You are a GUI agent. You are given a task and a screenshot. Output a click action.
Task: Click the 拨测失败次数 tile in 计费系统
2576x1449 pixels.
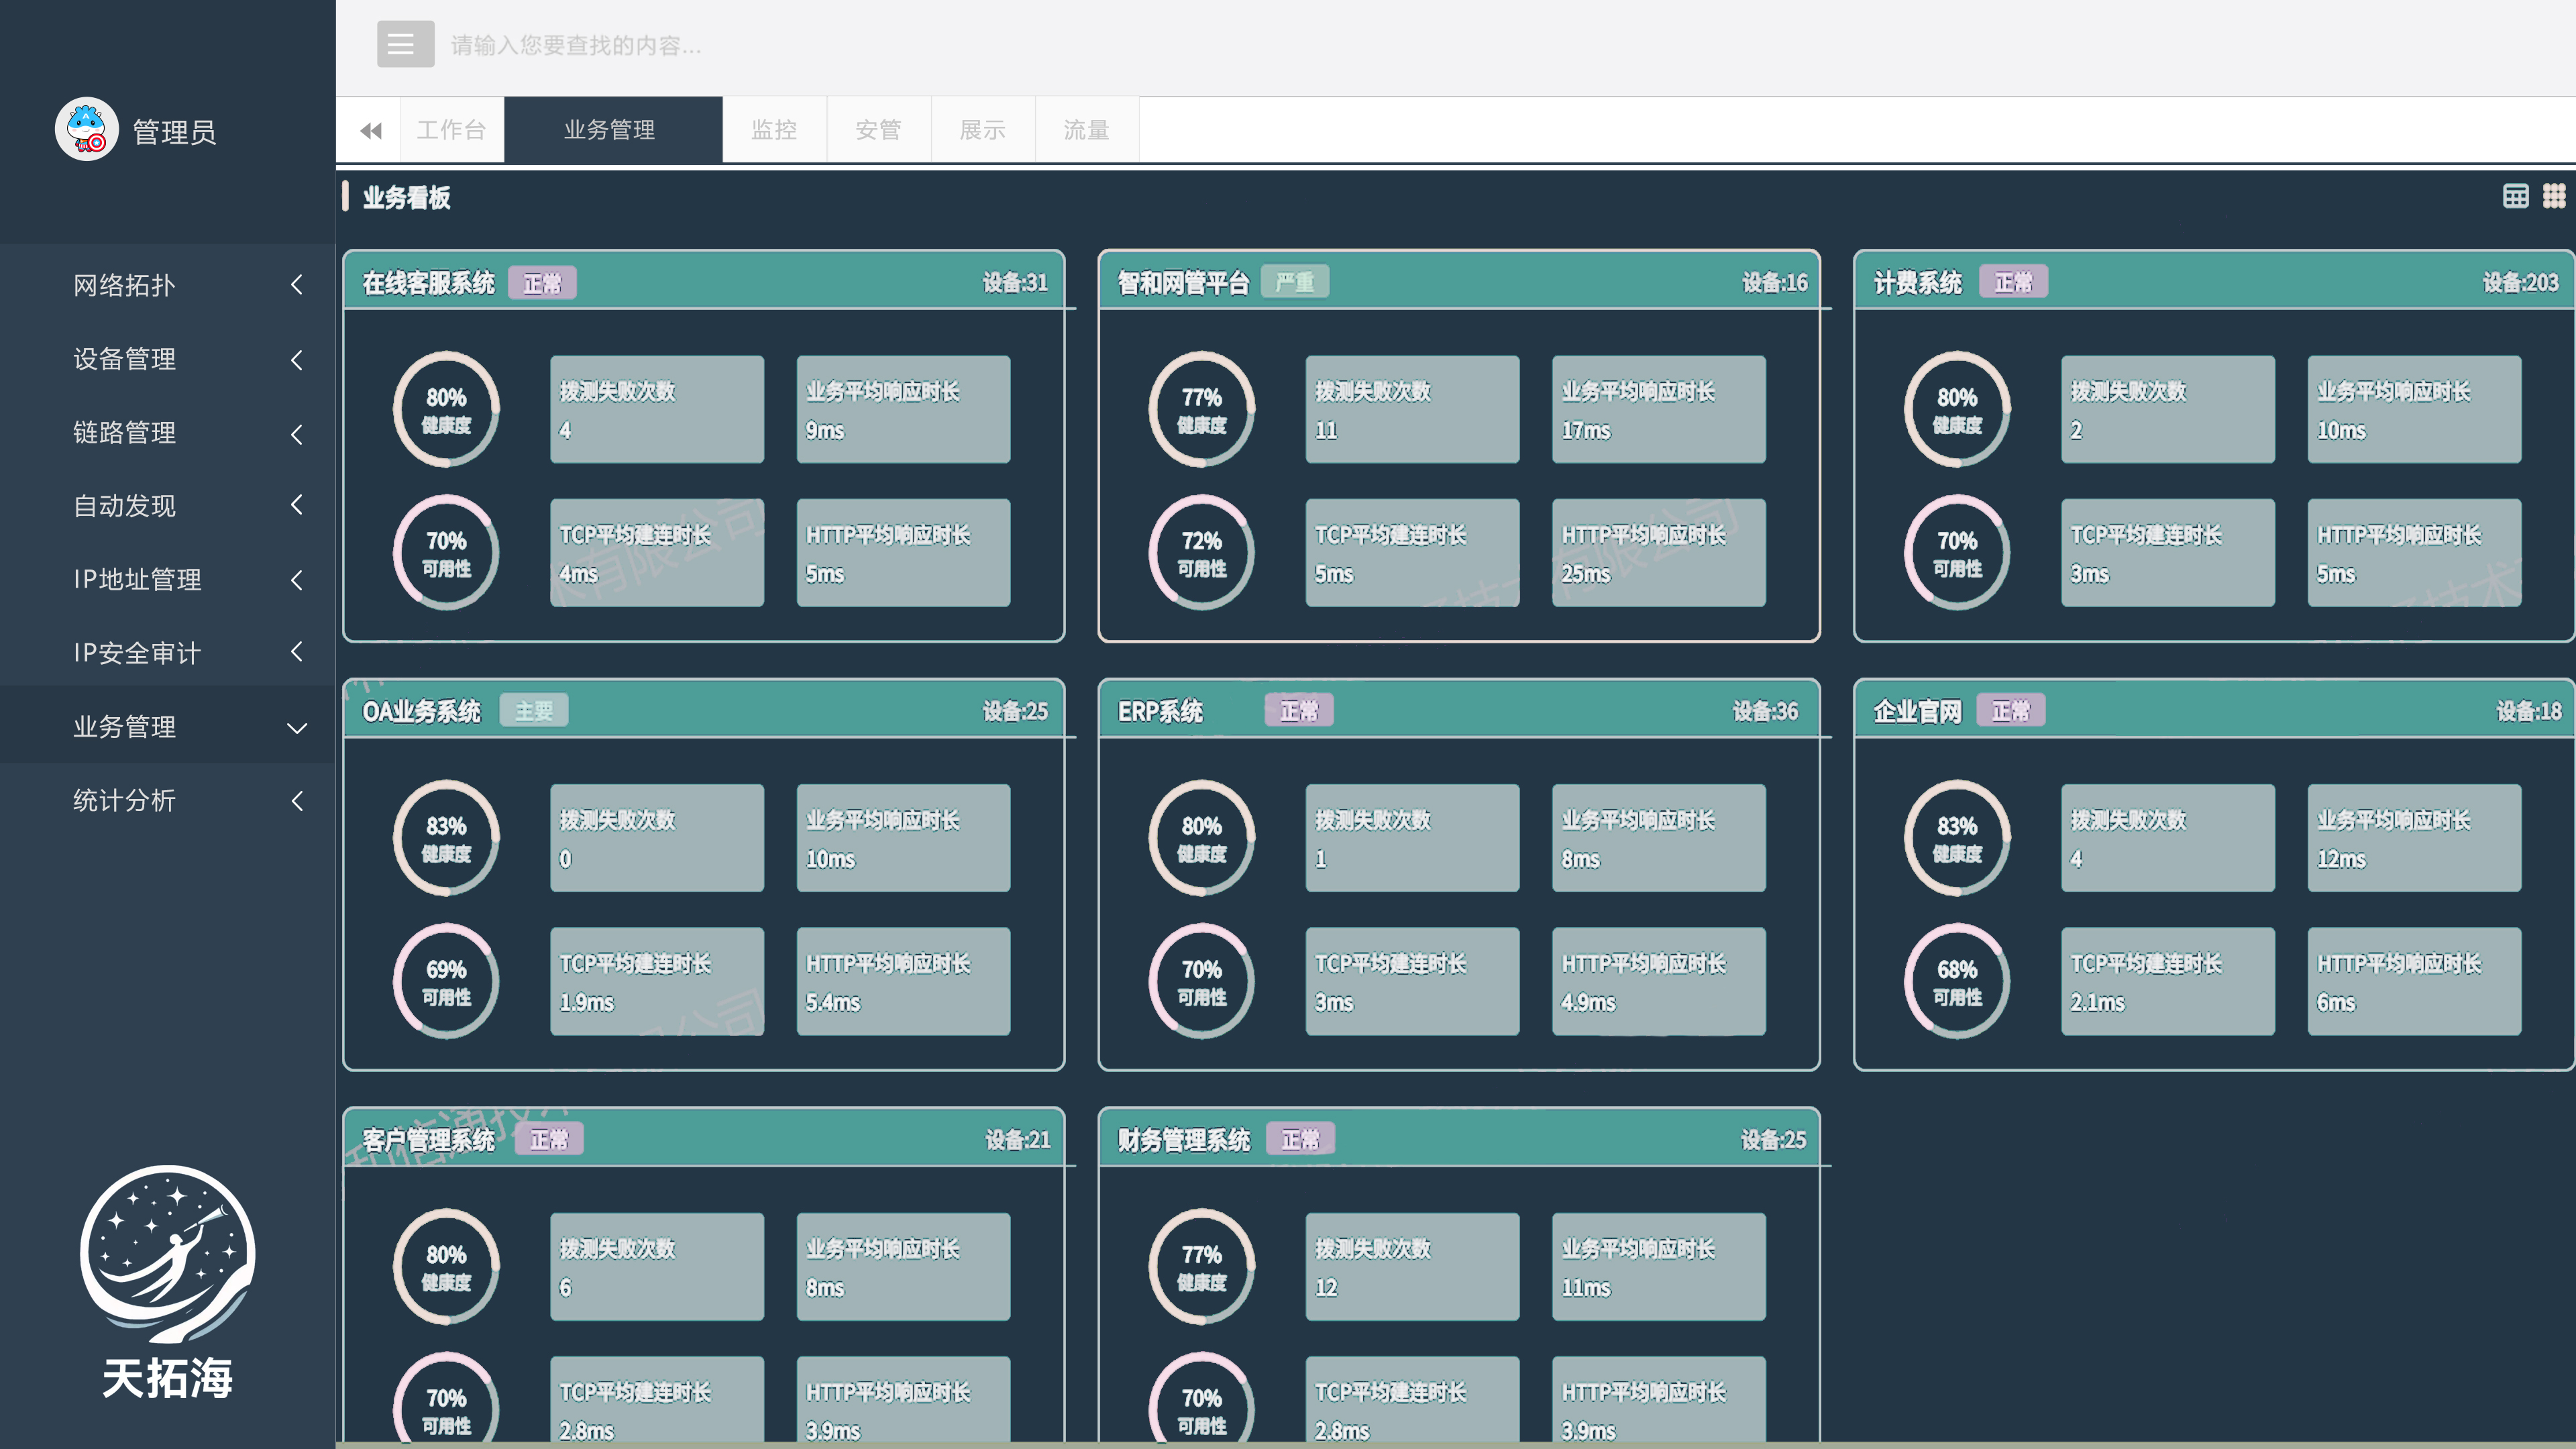pos(2167,409)
